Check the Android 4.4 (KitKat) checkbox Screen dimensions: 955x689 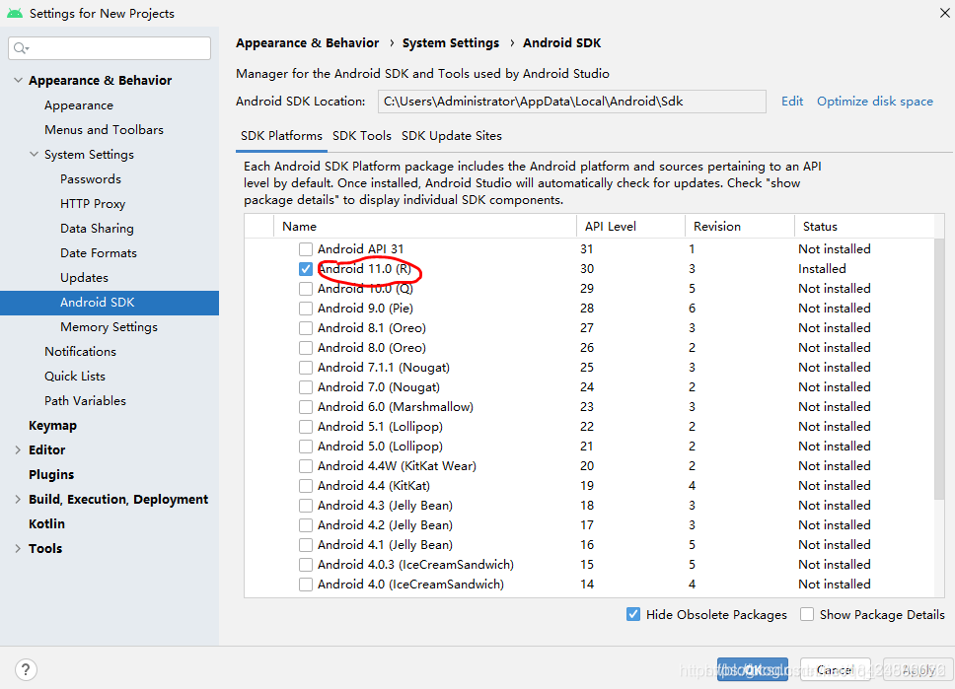pyautogui.click(x=306, y=486)
